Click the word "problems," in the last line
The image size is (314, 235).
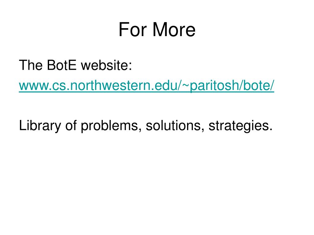[111, 126]
